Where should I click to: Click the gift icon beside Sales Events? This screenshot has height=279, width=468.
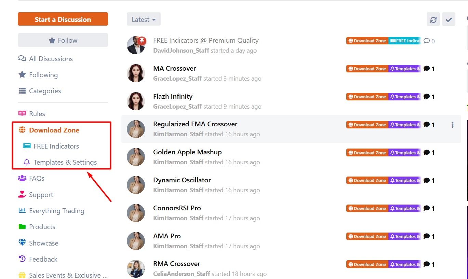point(22,275)
